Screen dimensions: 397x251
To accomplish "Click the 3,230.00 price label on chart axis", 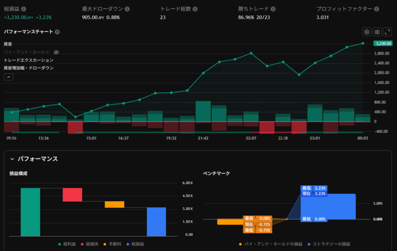I will (x=383, y=43).
